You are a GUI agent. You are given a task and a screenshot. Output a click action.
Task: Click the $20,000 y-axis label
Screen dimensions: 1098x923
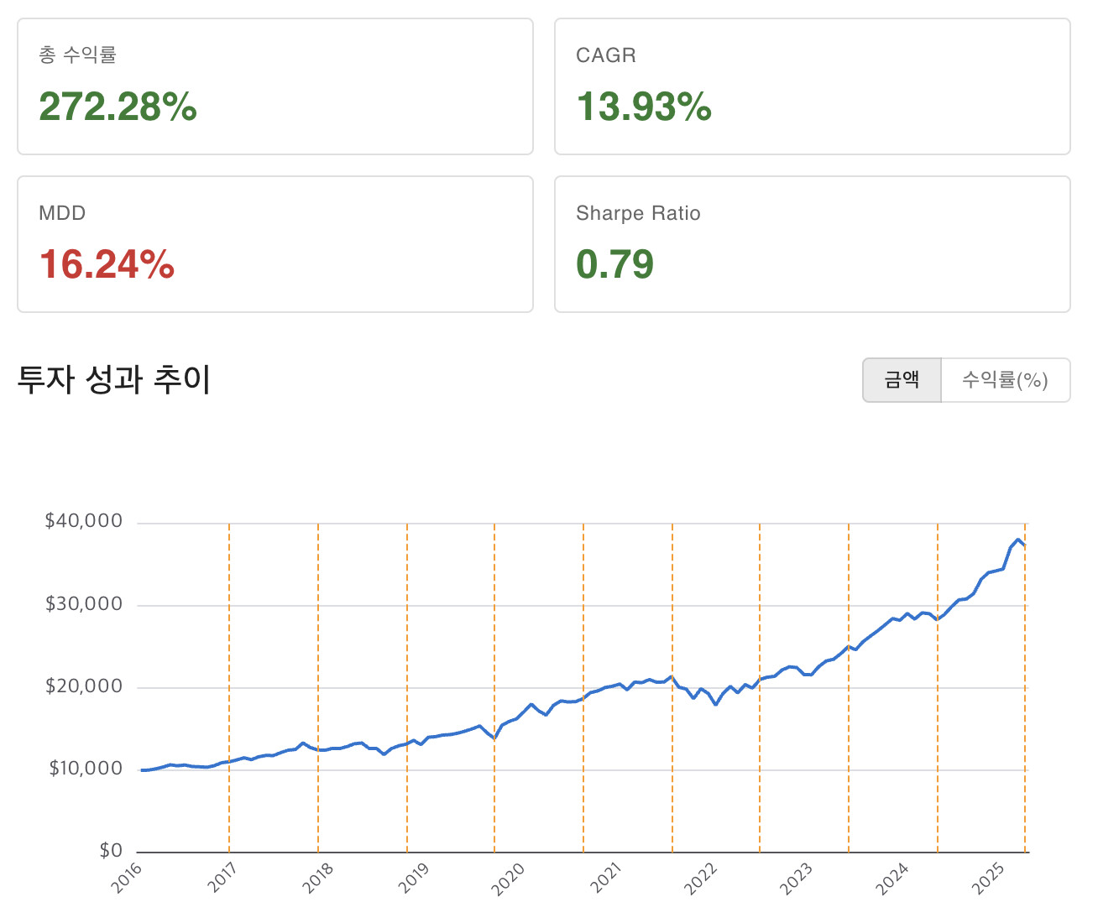[x=84, y=686]
